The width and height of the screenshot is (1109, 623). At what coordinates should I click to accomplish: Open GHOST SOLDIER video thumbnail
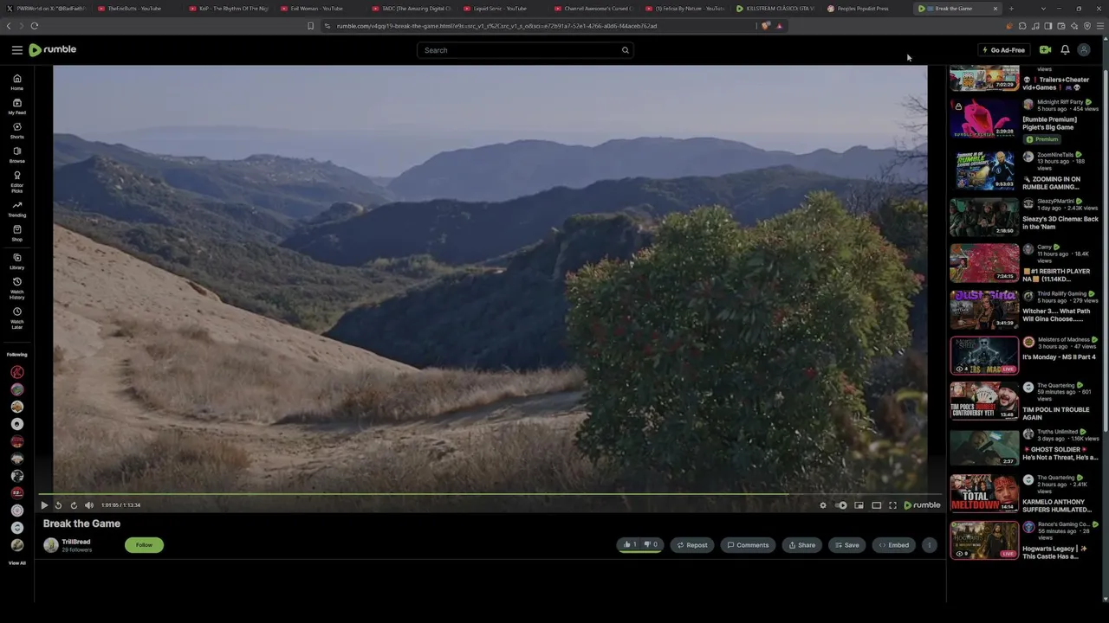pos(984,448)
